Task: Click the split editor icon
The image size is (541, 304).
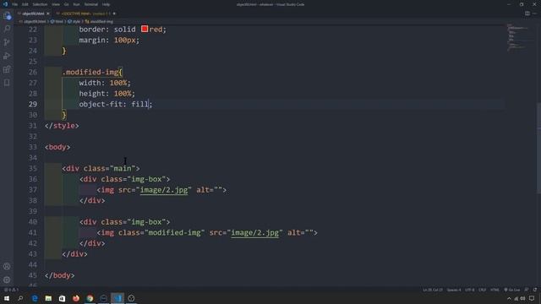Action: [527, 14]
